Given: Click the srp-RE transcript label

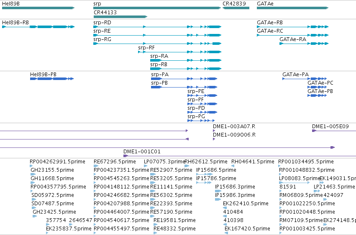Looking at the screenshot, I should [x=102, y=31].
